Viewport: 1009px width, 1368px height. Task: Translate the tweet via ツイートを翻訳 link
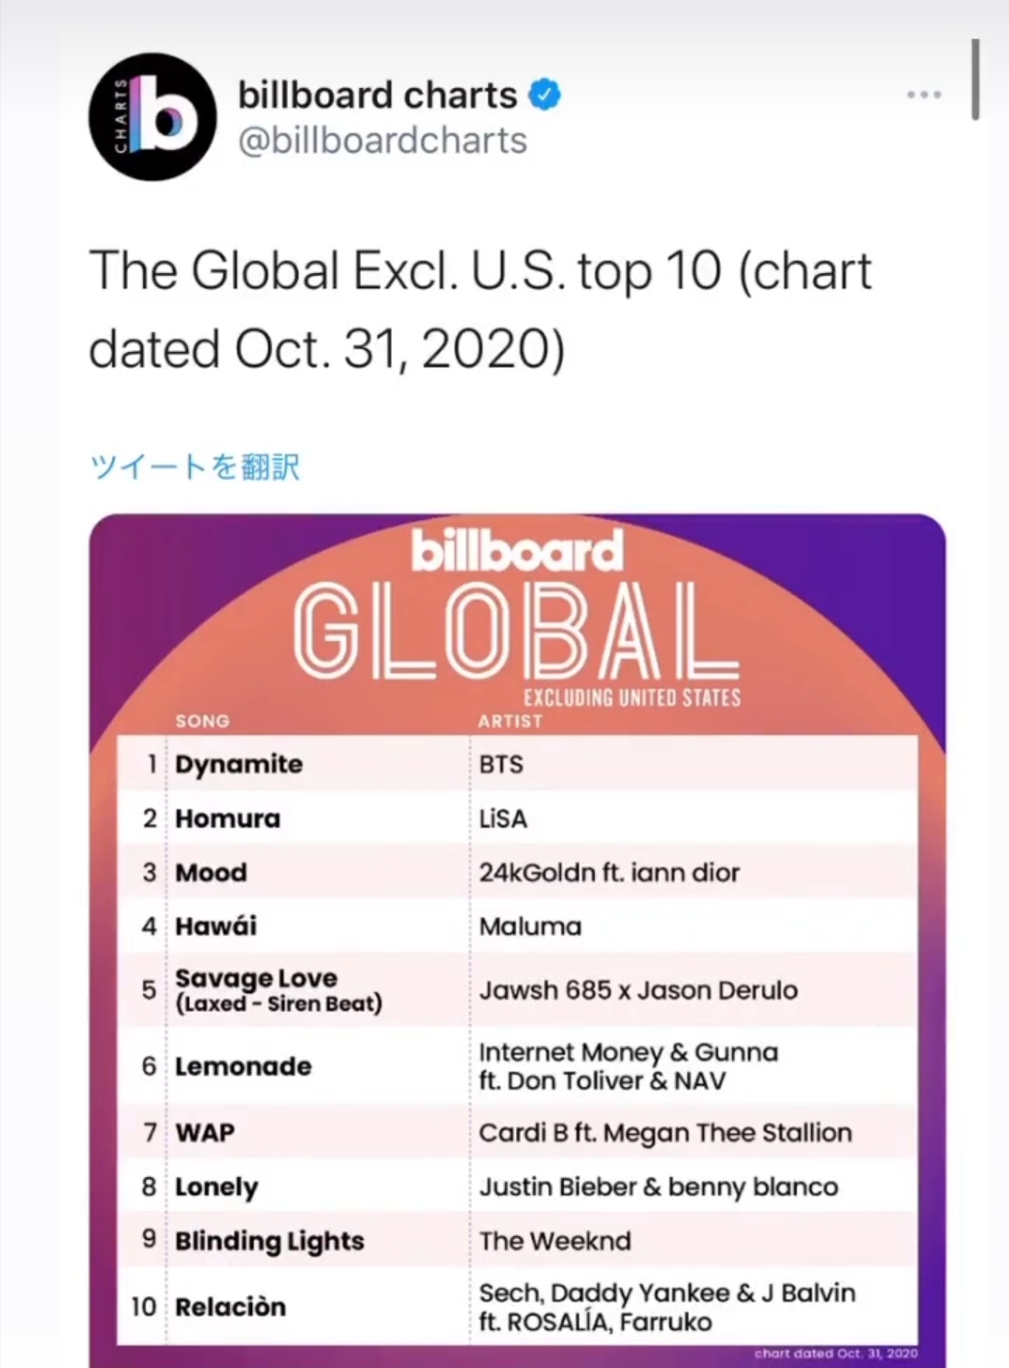(195, 466)
